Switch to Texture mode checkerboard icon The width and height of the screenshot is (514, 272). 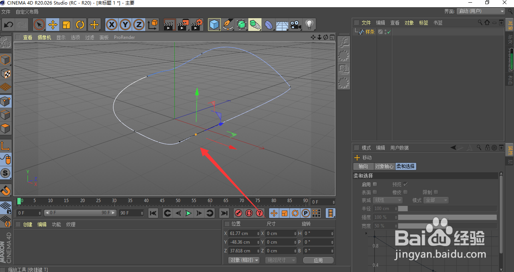(x=6, y=73)
